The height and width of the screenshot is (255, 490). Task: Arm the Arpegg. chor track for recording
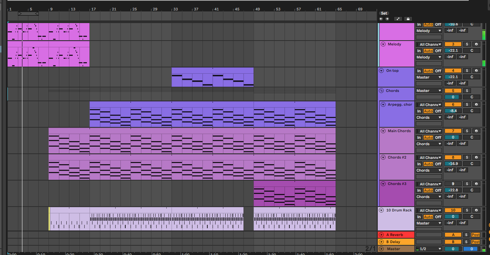477,105
